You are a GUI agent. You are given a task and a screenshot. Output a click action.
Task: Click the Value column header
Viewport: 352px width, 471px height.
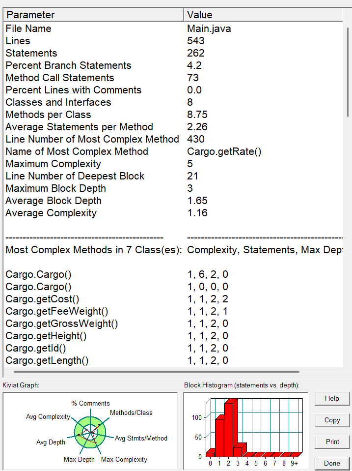[263, 15]
